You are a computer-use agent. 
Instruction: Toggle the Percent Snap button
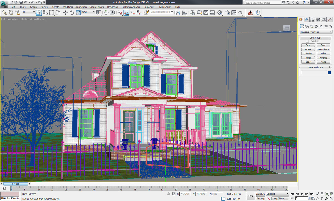(133, 13)
